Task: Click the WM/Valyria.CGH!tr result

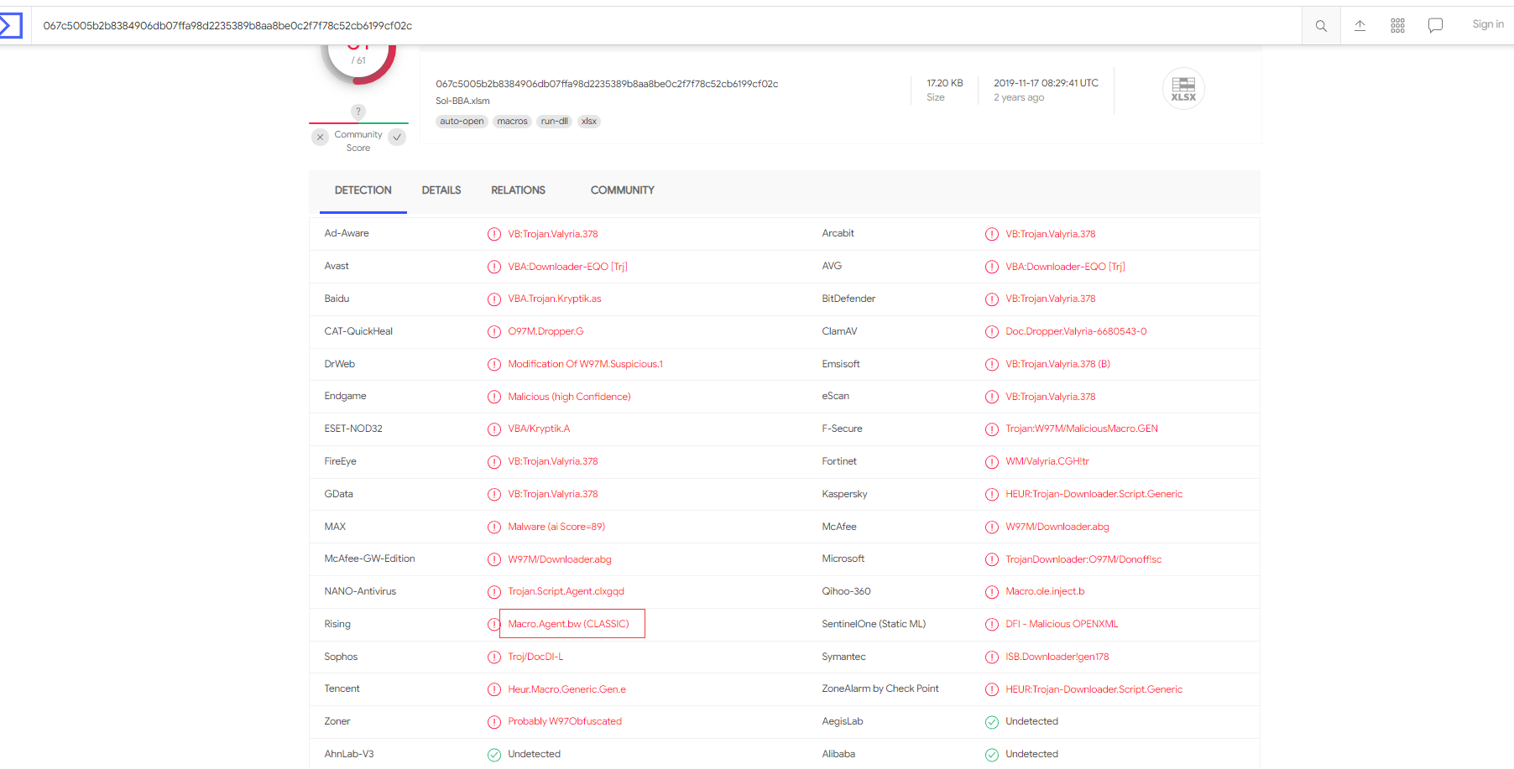Action: coord(1047,461)
